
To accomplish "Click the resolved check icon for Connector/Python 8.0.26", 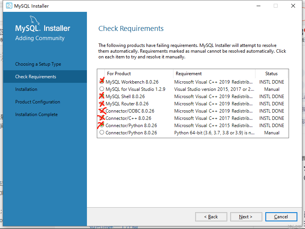I will click(102, 125).
